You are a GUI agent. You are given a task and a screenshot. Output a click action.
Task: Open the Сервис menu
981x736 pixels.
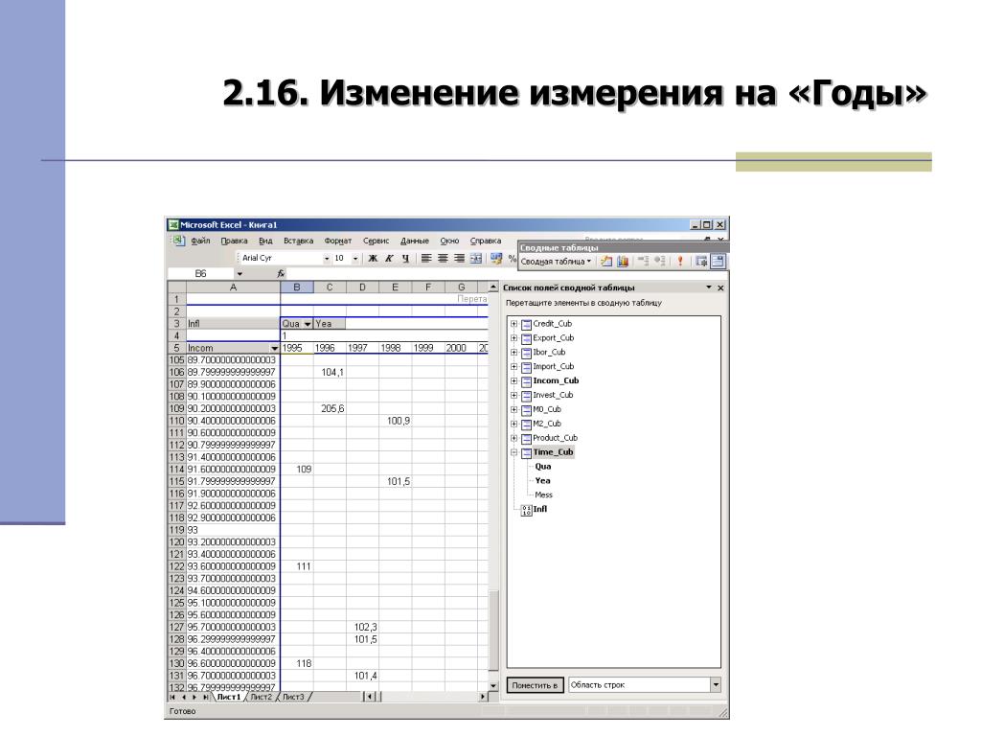click(376, 241)
